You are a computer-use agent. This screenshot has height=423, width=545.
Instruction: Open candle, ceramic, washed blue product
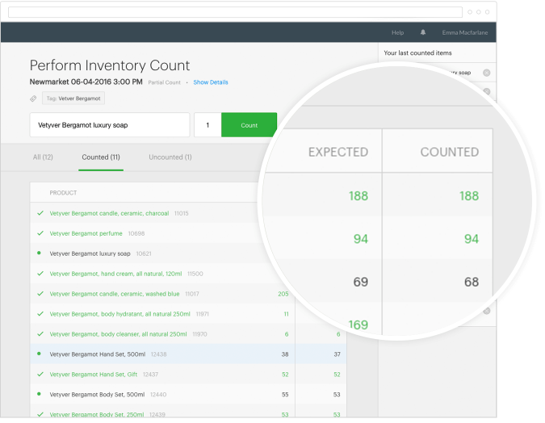115,294
